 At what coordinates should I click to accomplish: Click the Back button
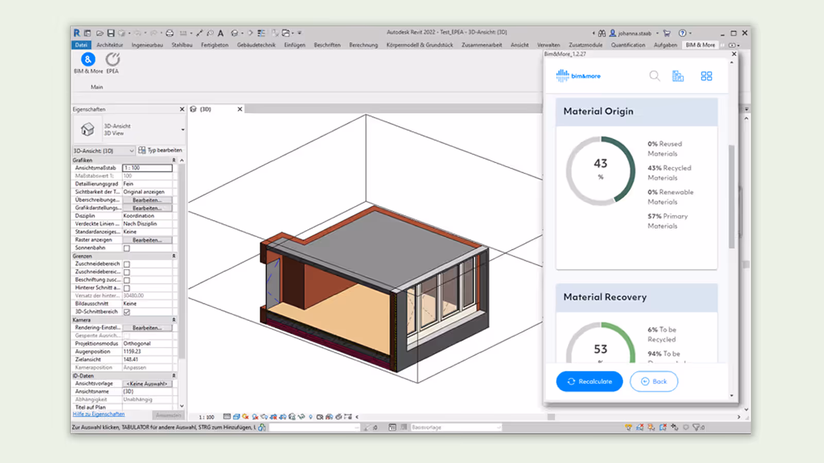pyautogui.click(x=654, y=381)
